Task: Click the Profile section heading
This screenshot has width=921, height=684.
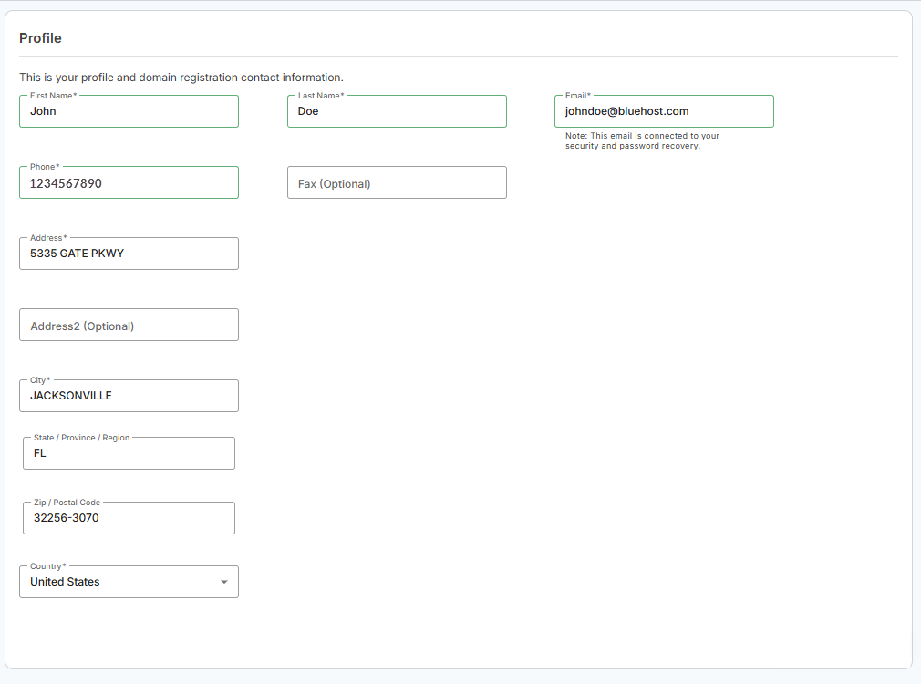Action: [40, 38]
